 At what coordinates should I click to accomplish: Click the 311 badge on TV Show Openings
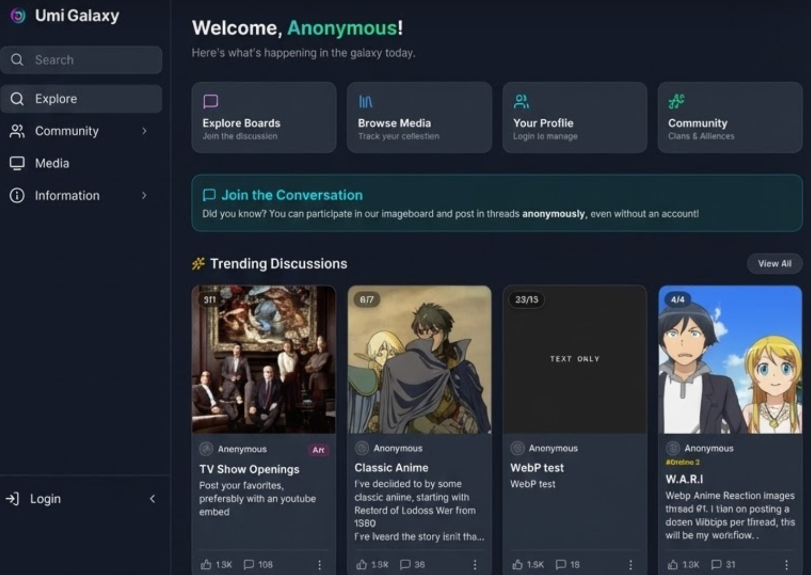click(210, 300)
